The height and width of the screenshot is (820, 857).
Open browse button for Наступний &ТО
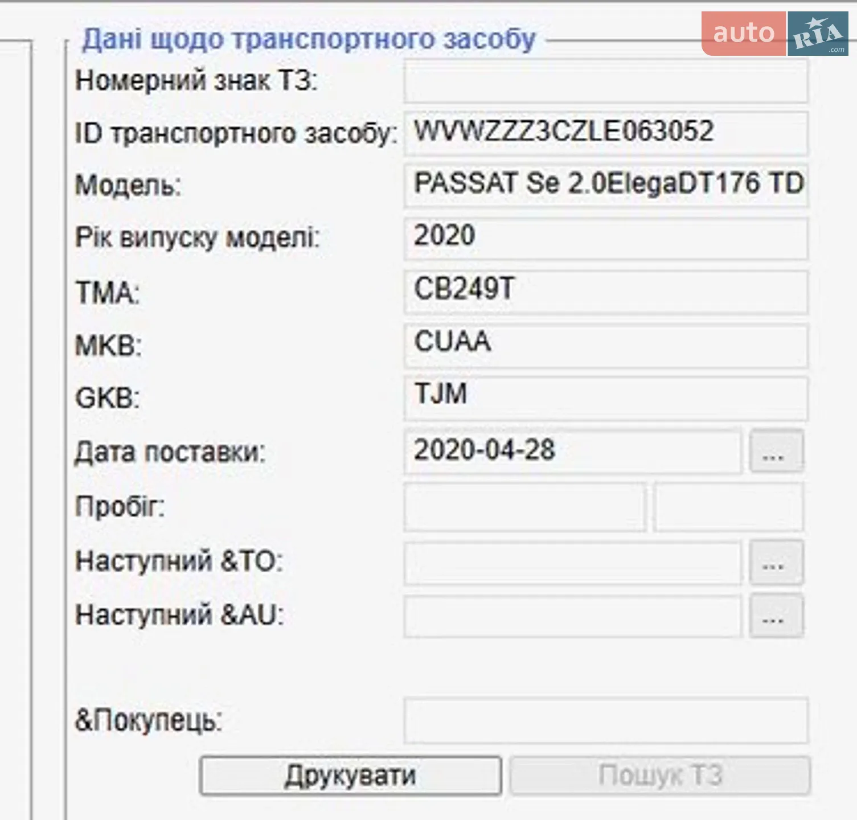776,563
